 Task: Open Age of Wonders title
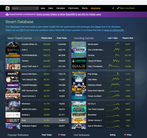tap(96, 126)
